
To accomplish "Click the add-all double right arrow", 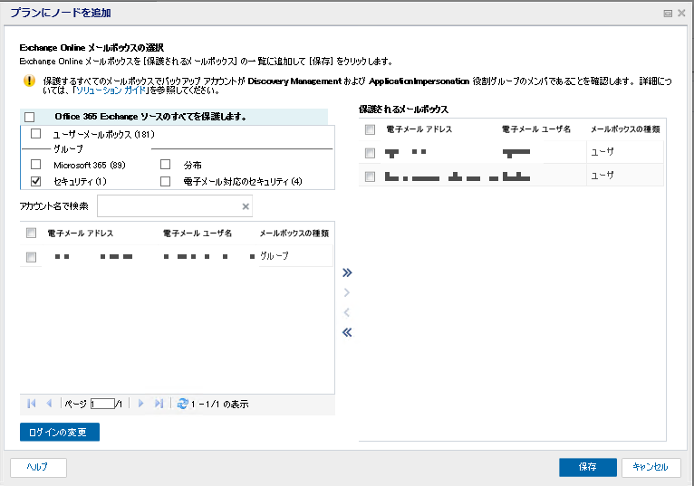I will point(347,272).
